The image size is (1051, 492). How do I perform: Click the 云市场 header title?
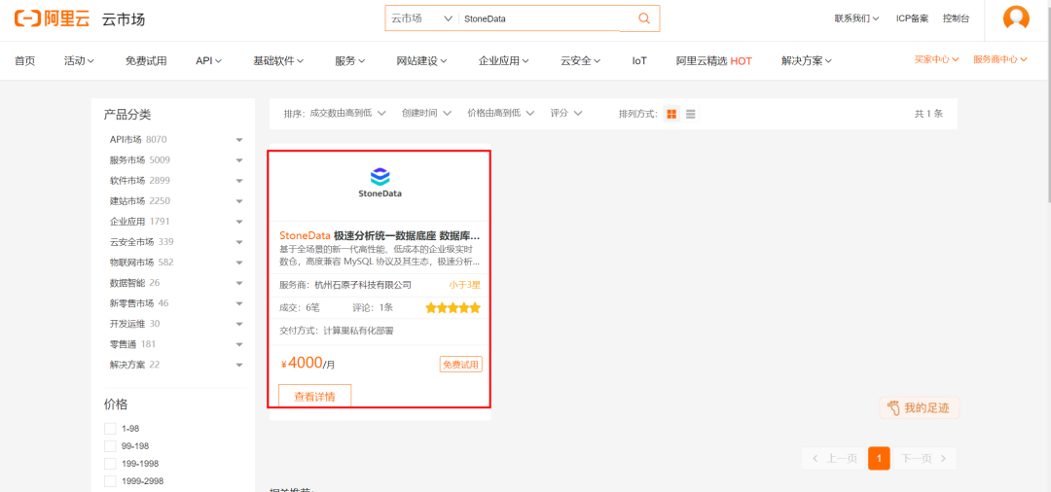[124, 19]
